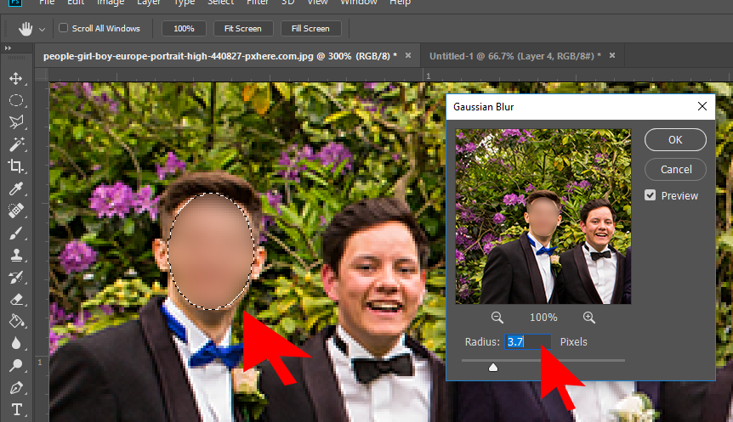The image size is (733, 422).
Task: Open the File menu
Action: pos(47,3)
